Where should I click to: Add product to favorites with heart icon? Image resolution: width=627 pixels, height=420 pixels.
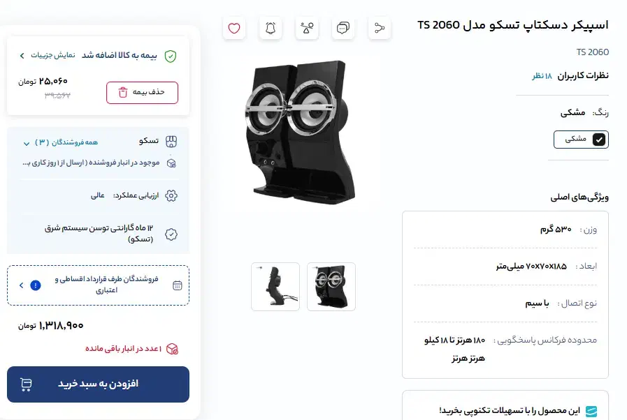[x=234, y=29]
